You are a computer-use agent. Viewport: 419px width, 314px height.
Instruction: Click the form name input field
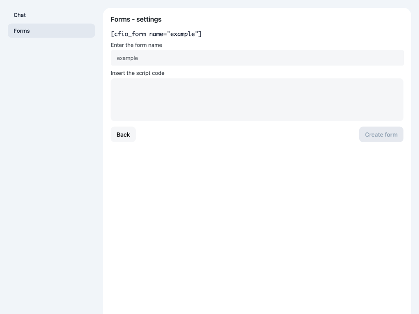[x=257, y=58]
